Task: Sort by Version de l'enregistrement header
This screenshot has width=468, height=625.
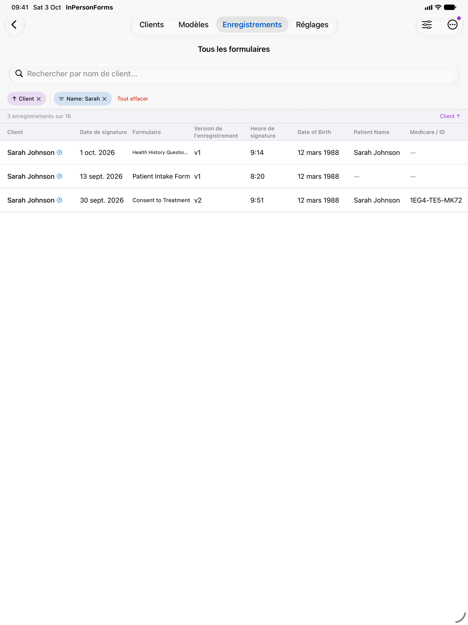Action: click(x=216, y=132)
